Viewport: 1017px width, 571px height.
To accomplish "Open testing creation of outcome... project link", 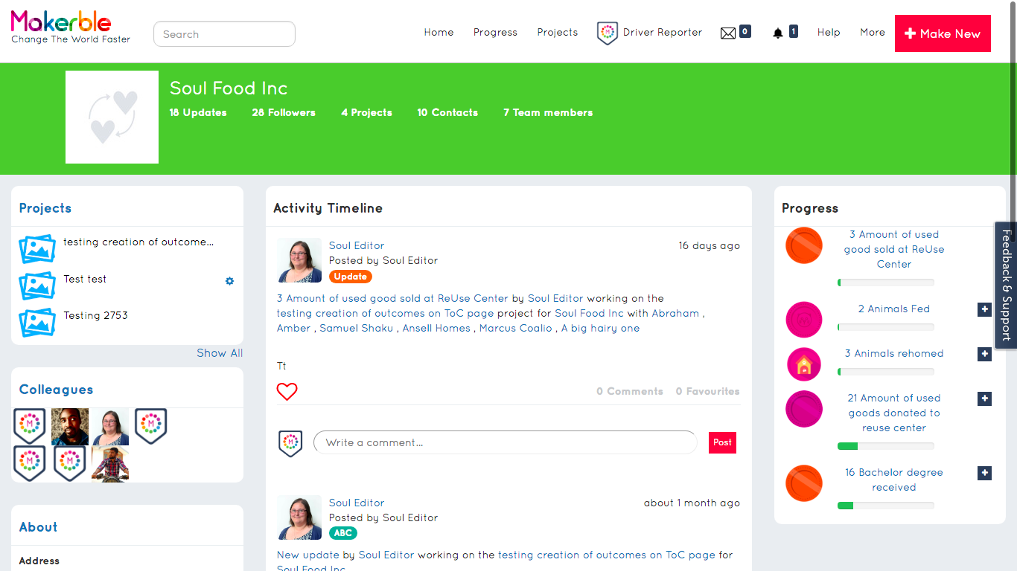I will (x=138, y=242).
